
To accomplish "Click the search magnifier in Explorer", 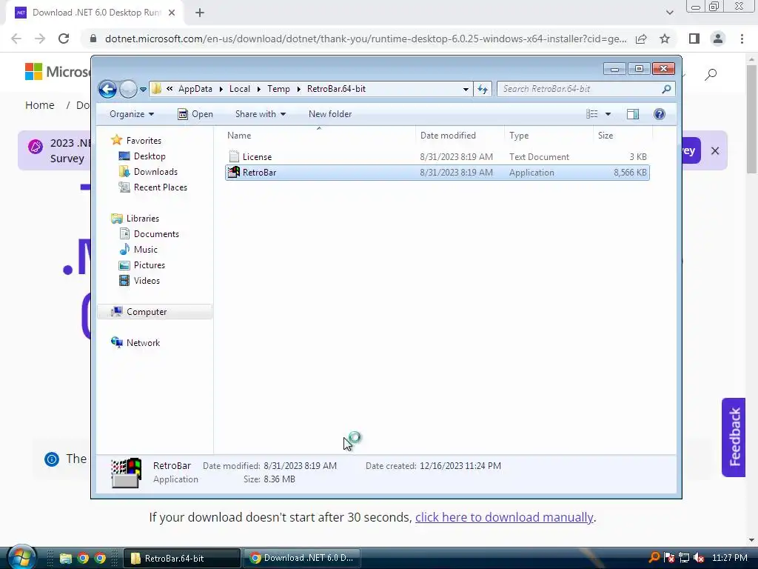I will click(667, 89).
